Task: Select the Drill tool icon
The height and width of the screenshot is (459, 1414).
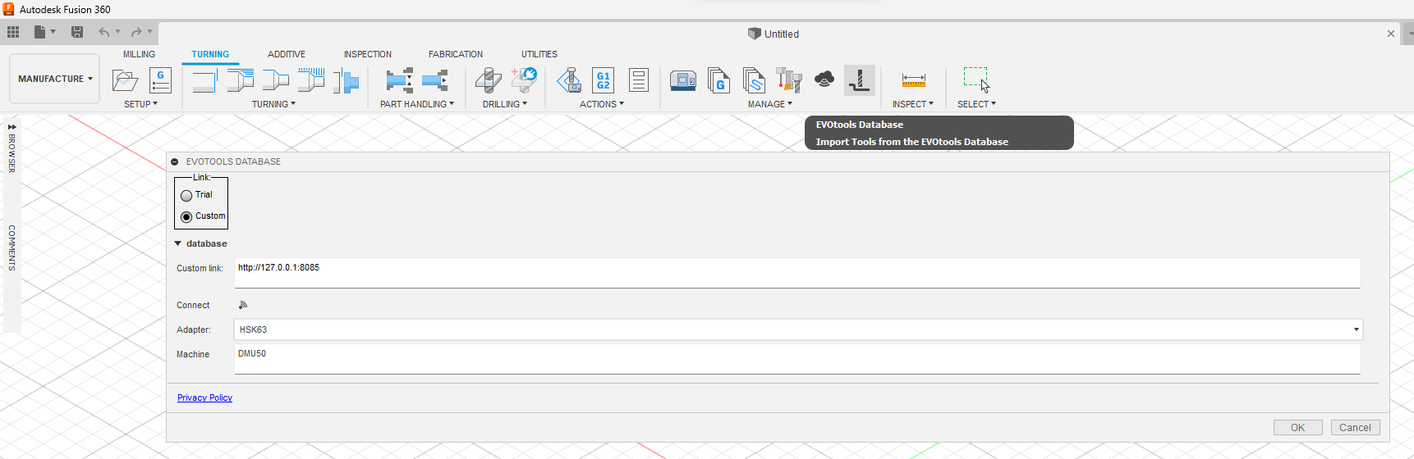Action: click(488, 80)
